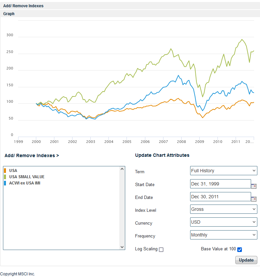Select USA SMALL VALUE in index list
The image size is (260, 277).
pyautogui.click(x=27, y=177)
